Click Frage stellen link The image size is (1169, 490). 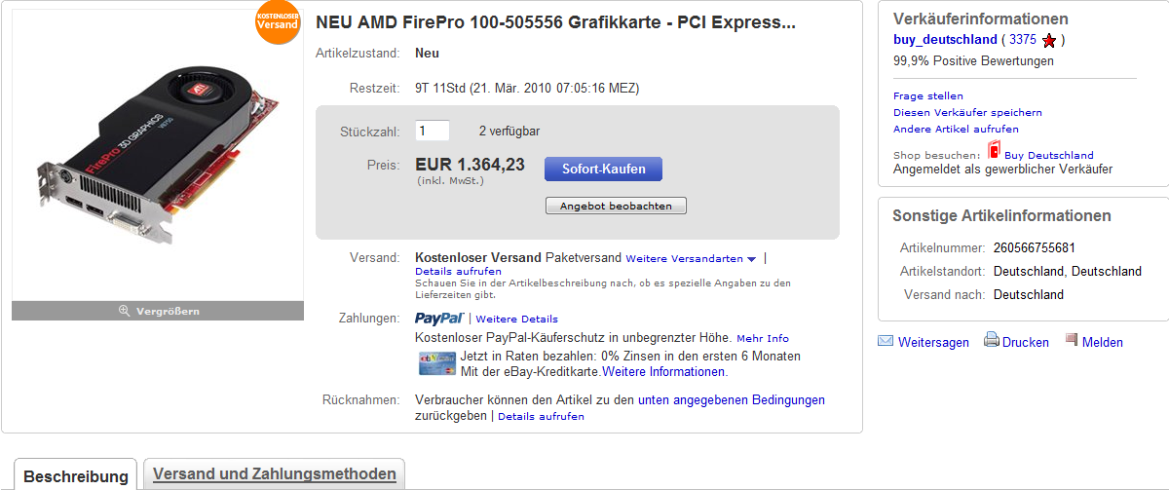pos(928,95)
